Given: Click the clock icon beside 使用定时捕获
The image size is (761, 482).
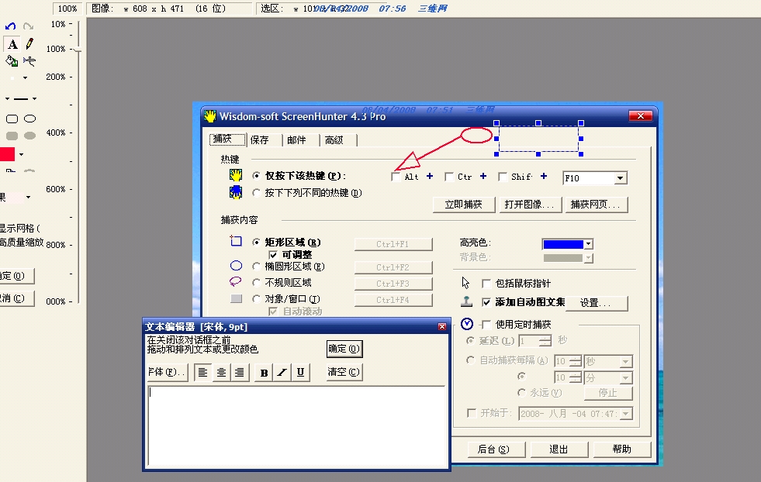Looking at the screenshot, I should point(467,324).
